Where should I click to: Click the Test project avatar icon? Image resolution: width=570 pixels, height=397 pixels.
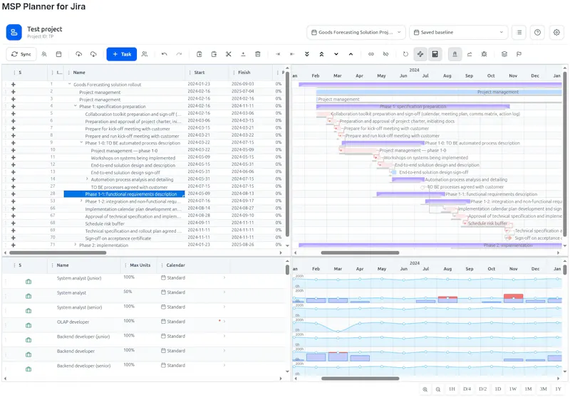coord(14,32)
